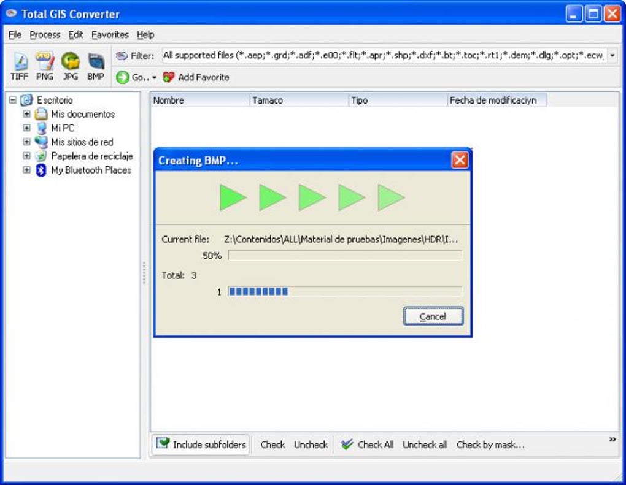Click the Papelera de reciclaje icon
626x485 pixels.
(41, 156)
